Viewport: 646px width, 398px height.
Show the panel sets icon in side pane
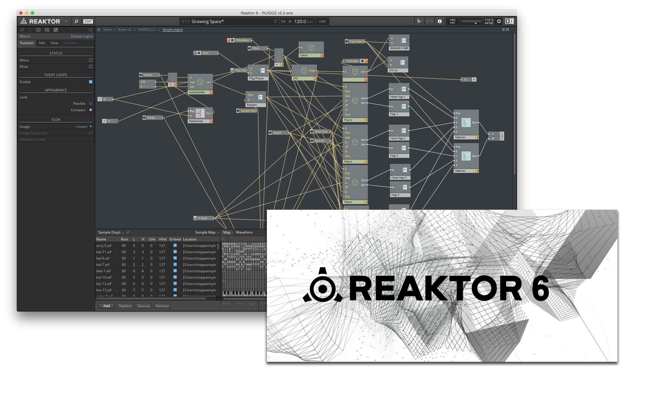tap(38, 30)
